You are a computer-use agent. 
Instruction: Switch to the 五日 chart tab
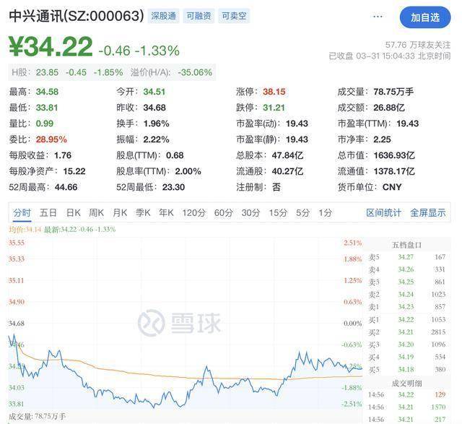point(48,212)
